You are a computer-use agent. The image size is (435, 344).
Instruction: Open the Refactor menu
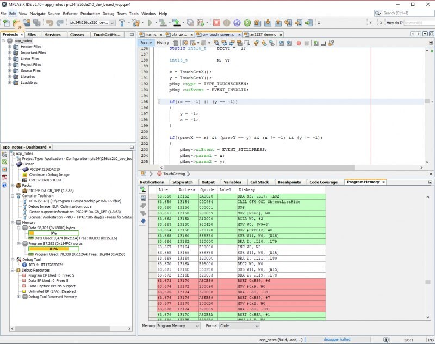pyautogui.click(x=70, y=13)
